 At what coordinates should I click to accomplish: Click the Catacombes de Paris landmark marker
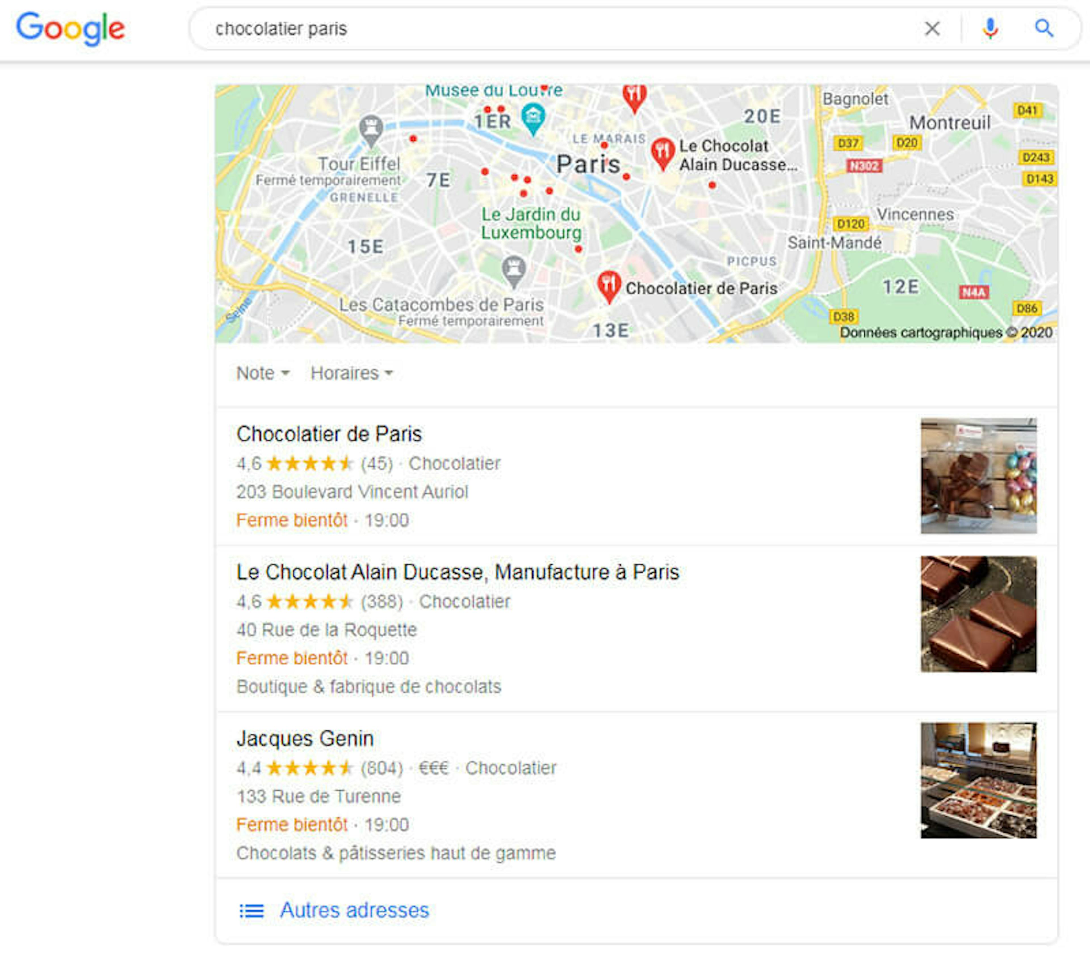(x=514, y=272)
